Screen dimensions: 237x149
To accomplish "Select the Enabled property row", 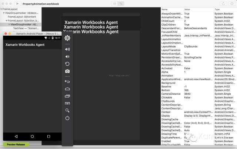I will pos(199,141).
